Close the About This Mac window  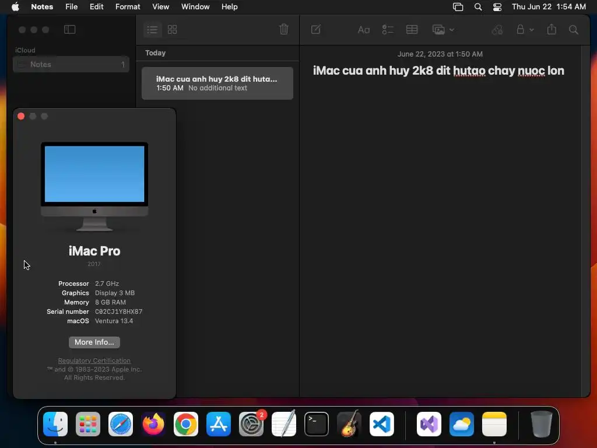(21, 116)
